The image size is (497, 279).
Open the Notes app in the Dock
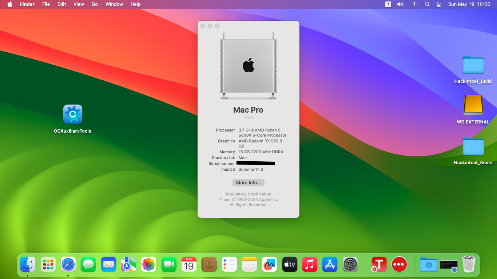(x=249, y=264)
